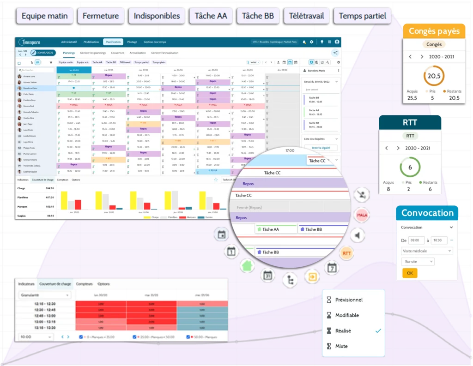The height and width of the screenshot is (366, 473).
Task: Open the 'Visite médicale' dropdown
Action: click(427, 251)
